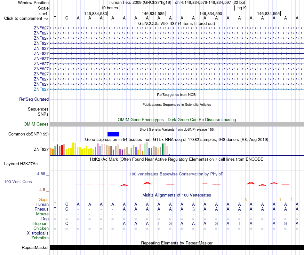
Task: Click the 100 Vert. Cons track label
Action: pos(18,182)
